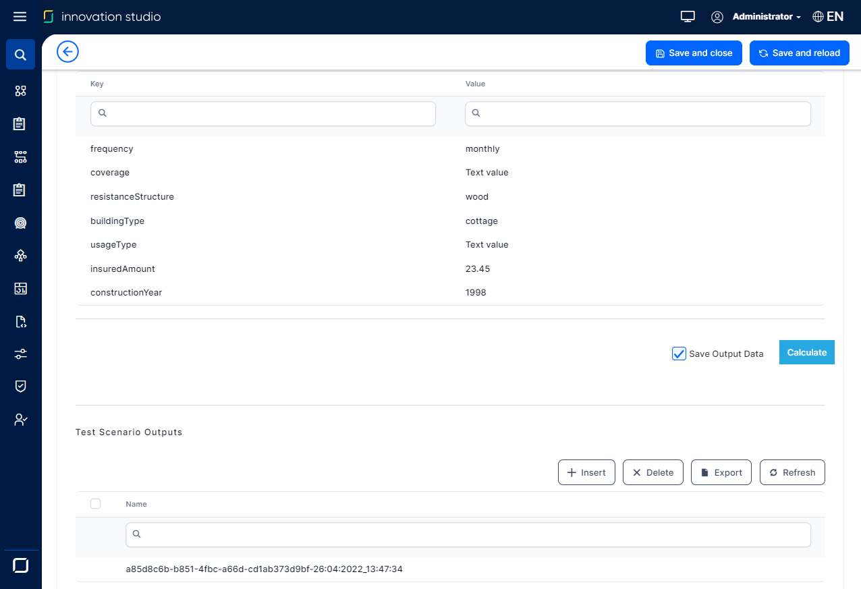Viewport: 861px width, 589px height.
Task: Uncheck the Save Output Data checkbox
Action: tap(679, 354)
